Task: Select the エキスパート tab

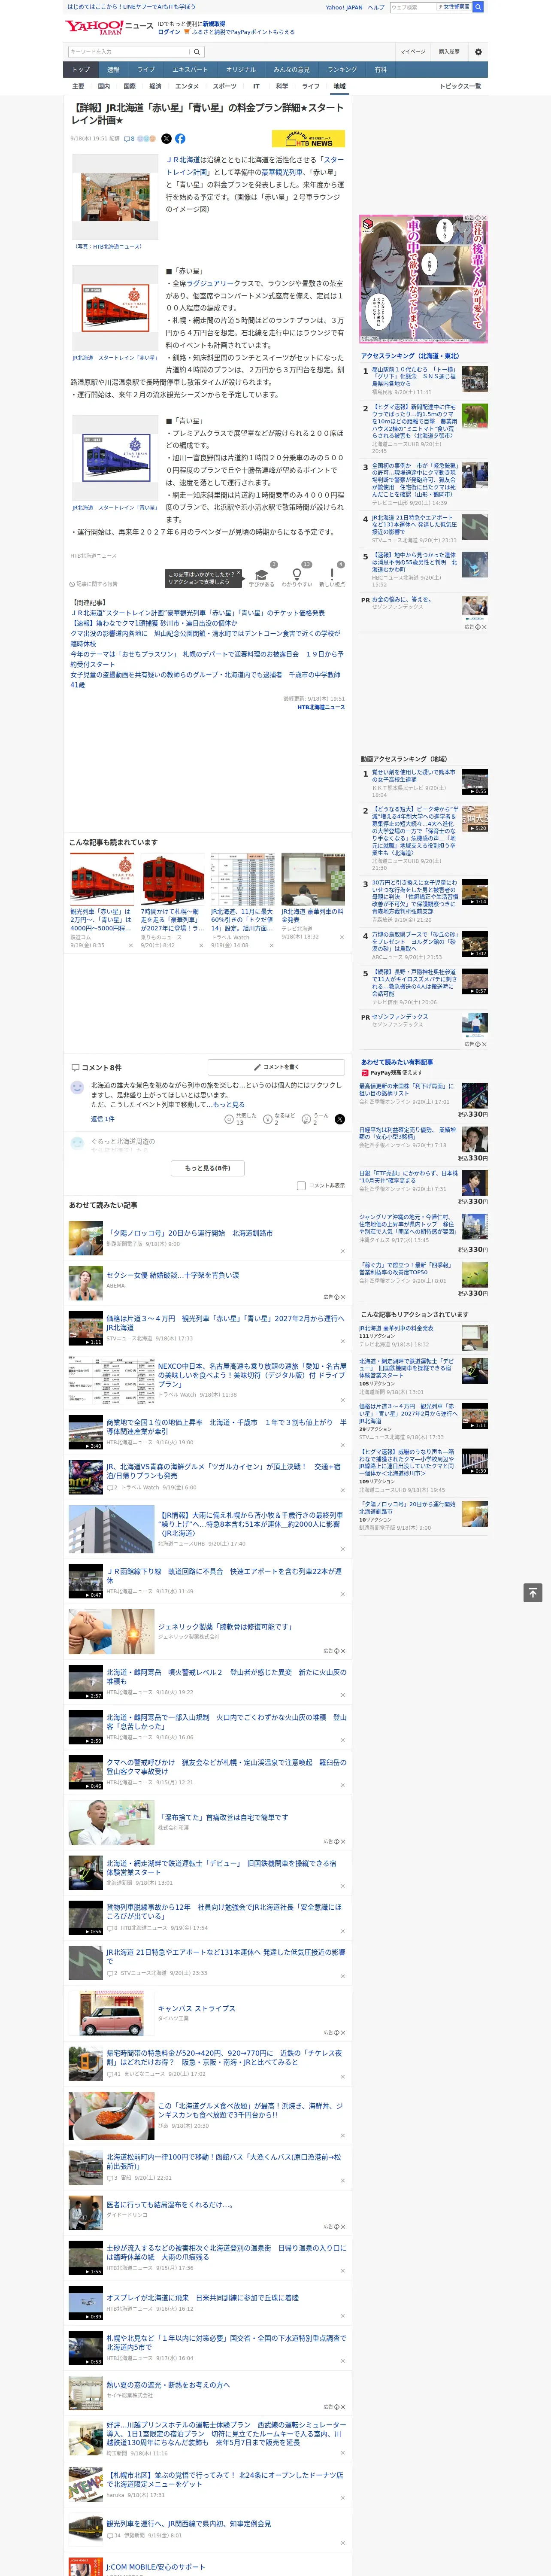Action: pyautogui.click(x=190, y=70)
